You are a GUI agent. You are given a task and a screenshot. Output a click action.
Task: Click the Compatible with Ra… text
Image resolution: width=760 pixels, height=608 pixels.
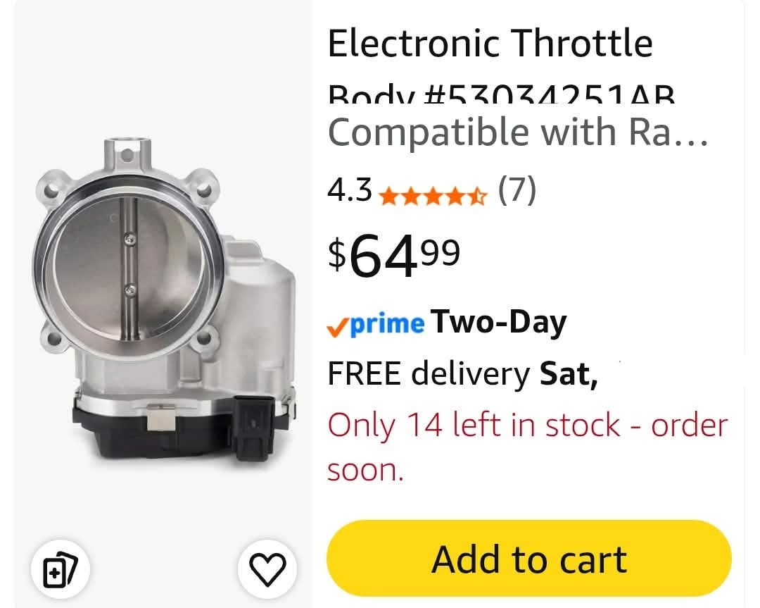[x=518, y=132]
